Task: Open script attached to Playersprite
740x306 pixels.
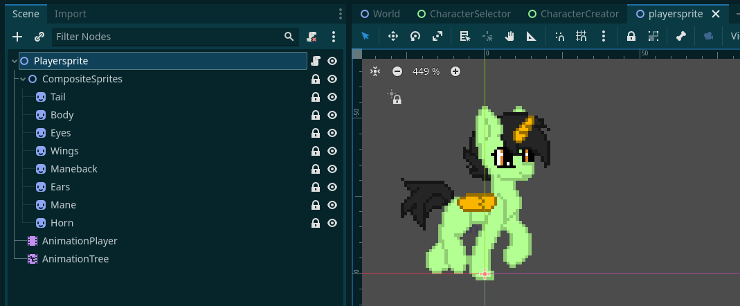Action: coord(316,61)
